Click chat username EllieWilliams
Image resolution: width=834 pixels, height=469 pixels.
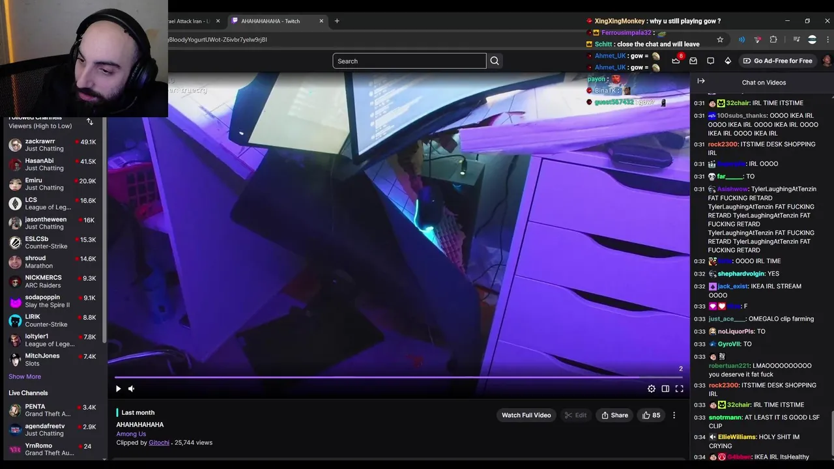pyautogui.click(x=736, y=437)
